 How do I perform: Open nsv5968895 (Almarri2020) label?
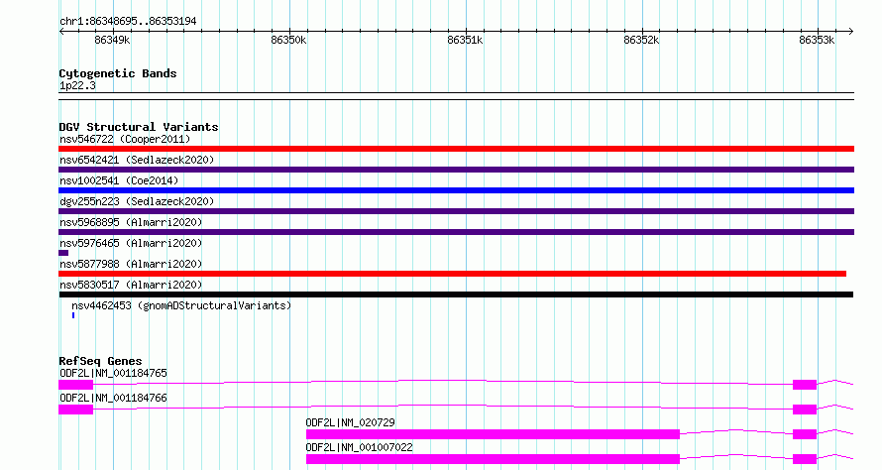[x=131, y=222]
